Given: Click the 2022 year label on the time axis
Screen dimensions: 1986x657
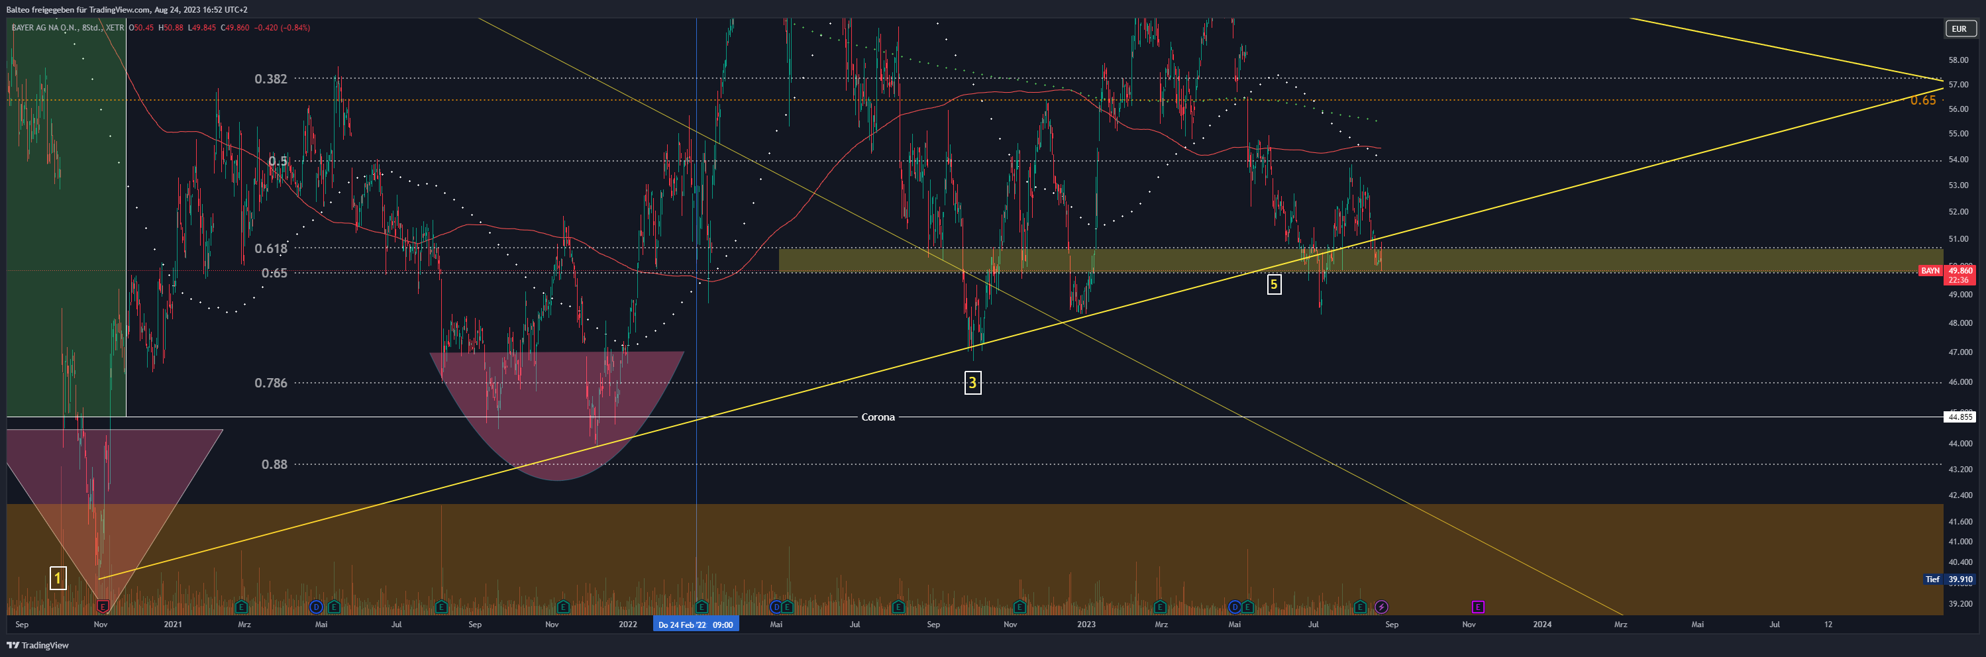Looking at the screenshot, I should click(x=627, y=625).
